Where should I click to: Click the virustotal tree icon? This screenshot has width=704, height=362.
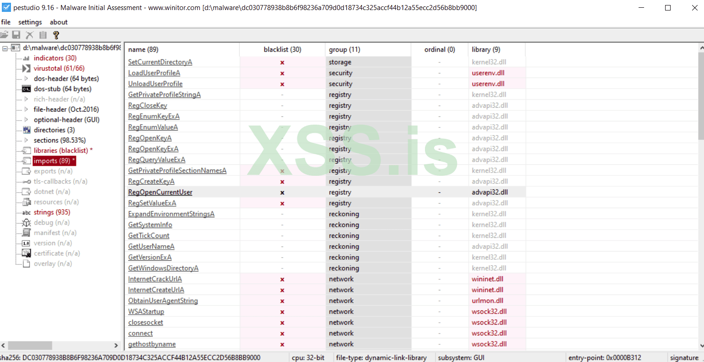(x=26, y=68)
